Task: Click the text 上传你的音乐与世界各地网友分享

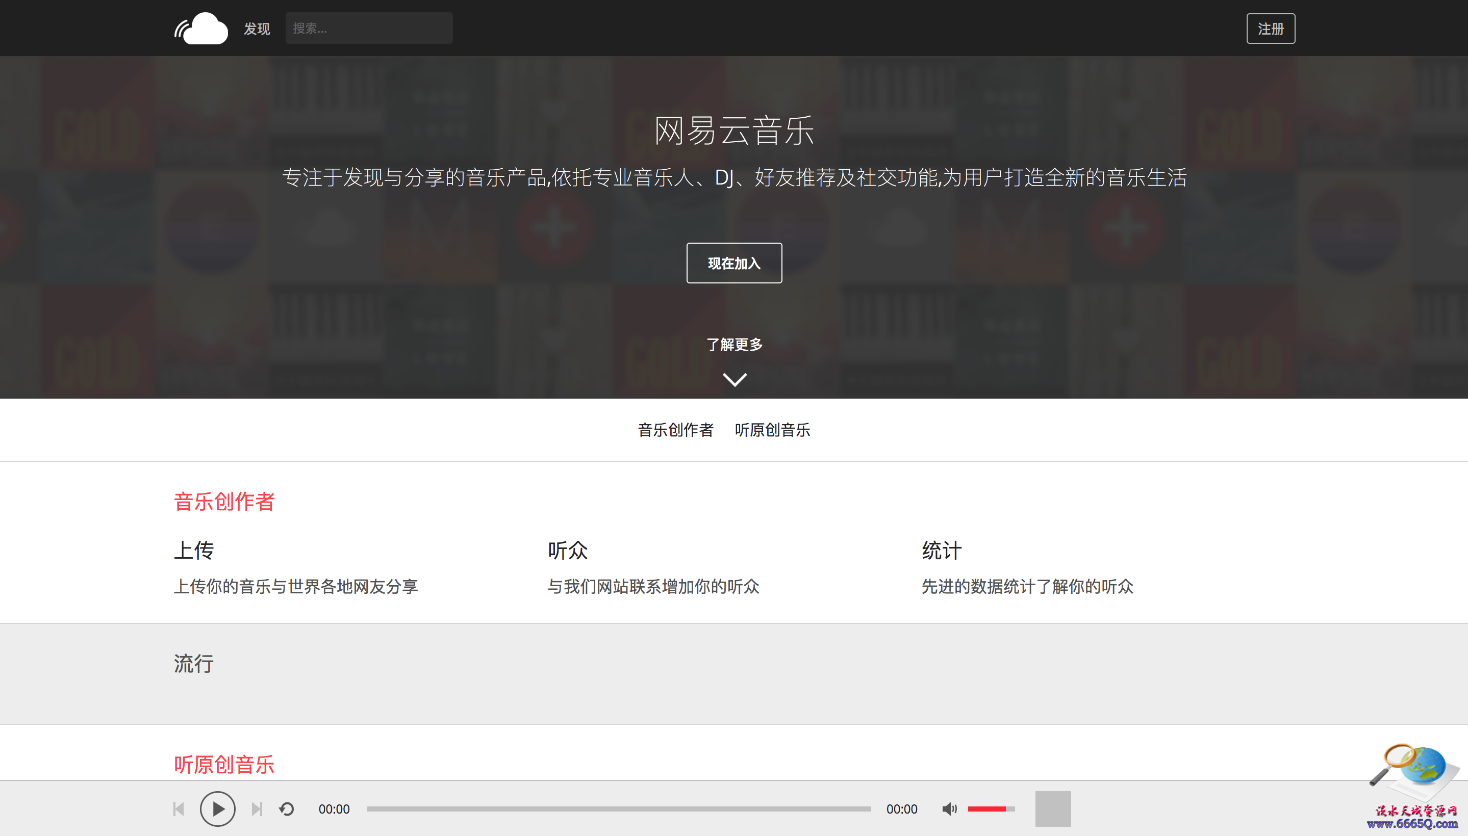Action: (296, 586)
